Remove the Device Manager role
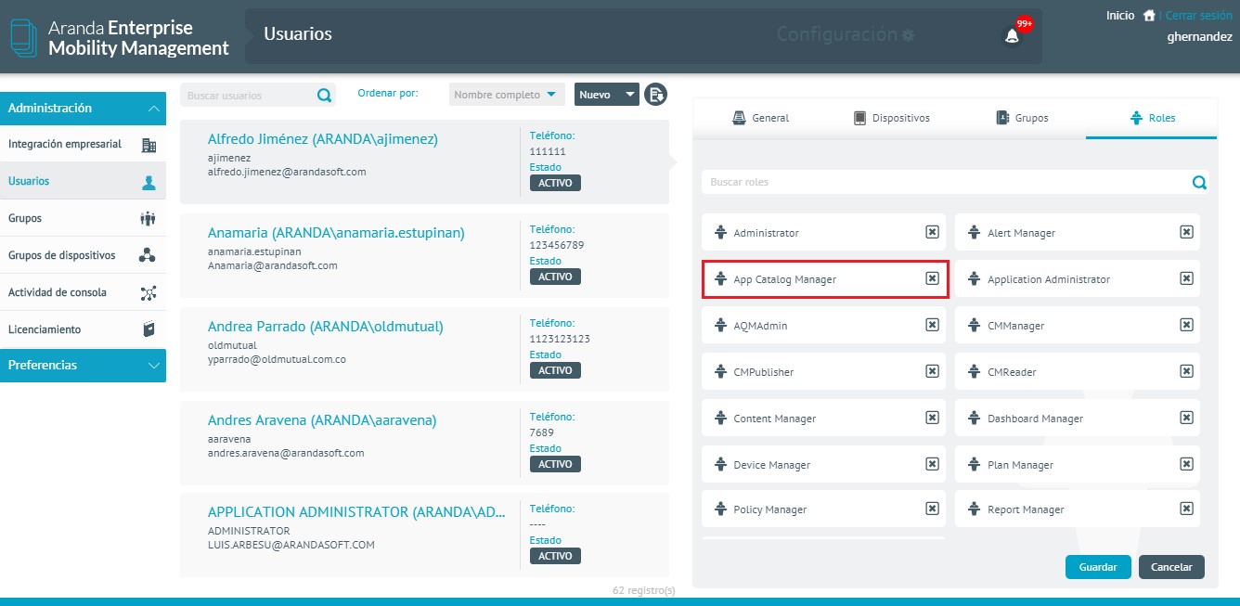 click(932, 464)
